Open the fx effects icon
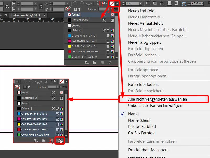The height and width of the screenshot is (158, 210). point(162,3)
